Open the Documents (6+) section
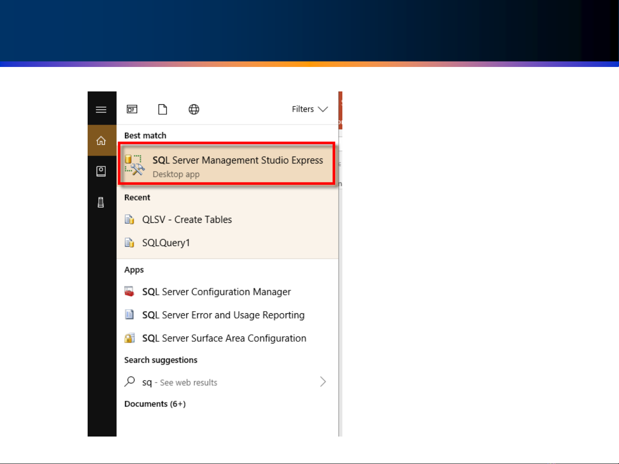Screen dimensions: 619x464 (155, 404)
